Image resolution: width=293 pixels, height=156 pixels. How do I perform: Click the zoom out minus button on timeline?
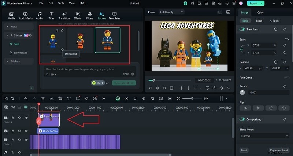[178, 99]
